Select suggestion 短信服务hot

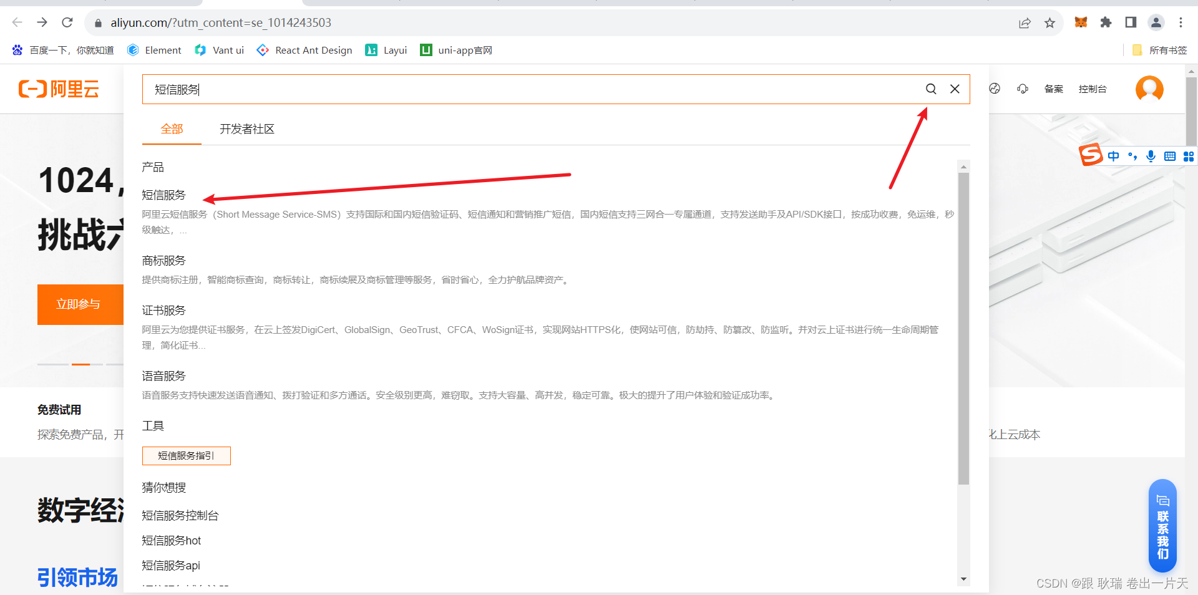coord(172,541)
